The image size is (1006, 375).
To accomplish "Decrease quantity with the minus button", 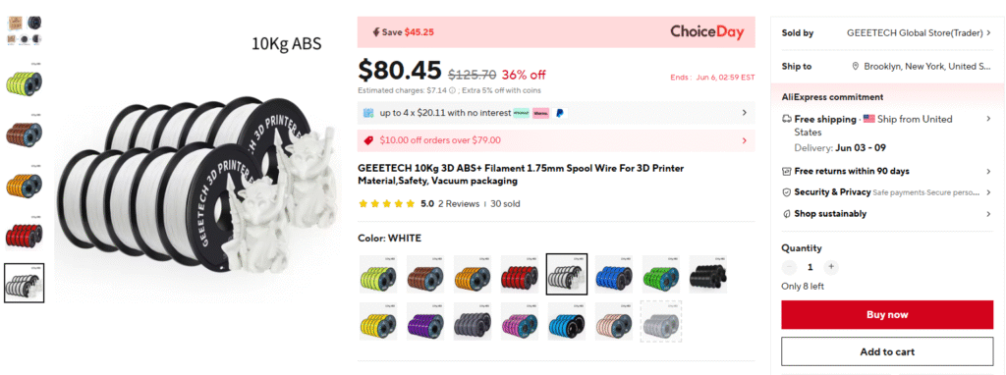I will pos(789,267).
